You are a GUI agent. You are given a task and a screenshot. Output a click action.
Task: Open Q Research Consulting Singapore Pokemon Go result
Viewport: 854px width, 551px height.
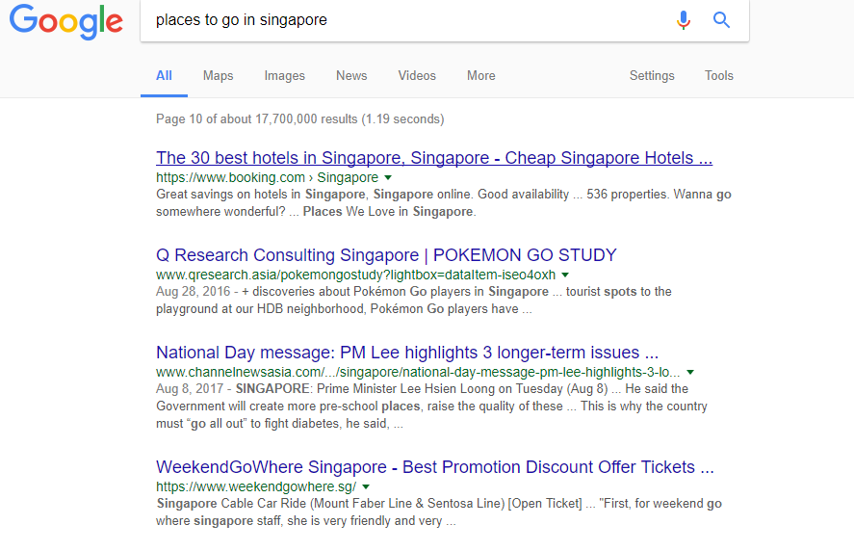coord(386,255)
